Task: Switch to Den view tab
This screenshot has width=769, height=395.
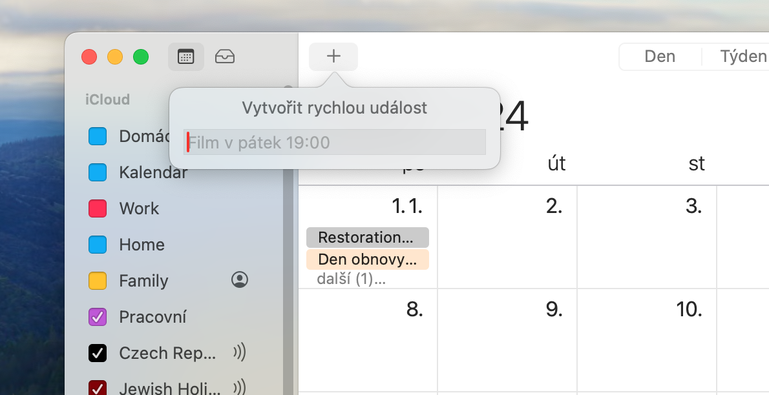Action: point(660,57)
